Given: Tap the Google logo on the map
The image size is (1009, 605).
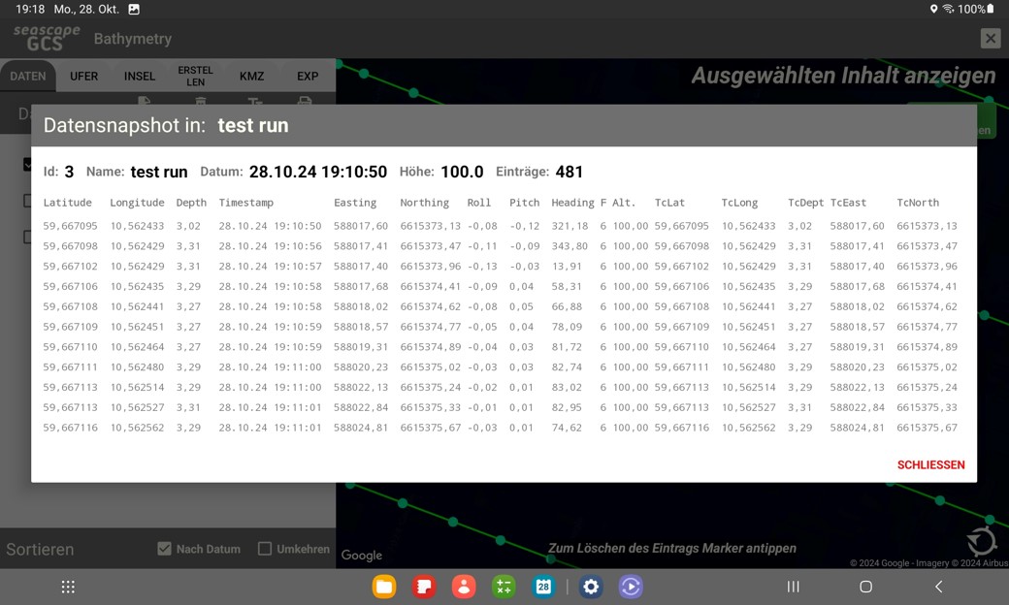Looking at the screenshot, I should 362,555.
